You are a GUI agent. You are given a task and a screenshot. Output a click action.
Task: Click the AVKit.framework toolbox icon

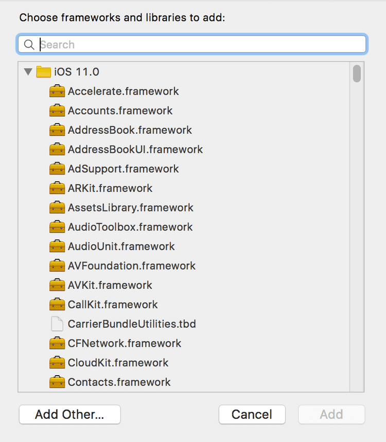57,285
